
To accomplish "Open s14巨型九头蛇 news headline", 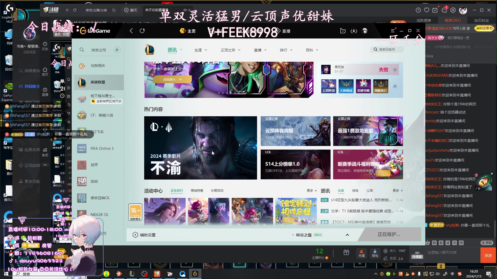I will click(x=361, y=200).
